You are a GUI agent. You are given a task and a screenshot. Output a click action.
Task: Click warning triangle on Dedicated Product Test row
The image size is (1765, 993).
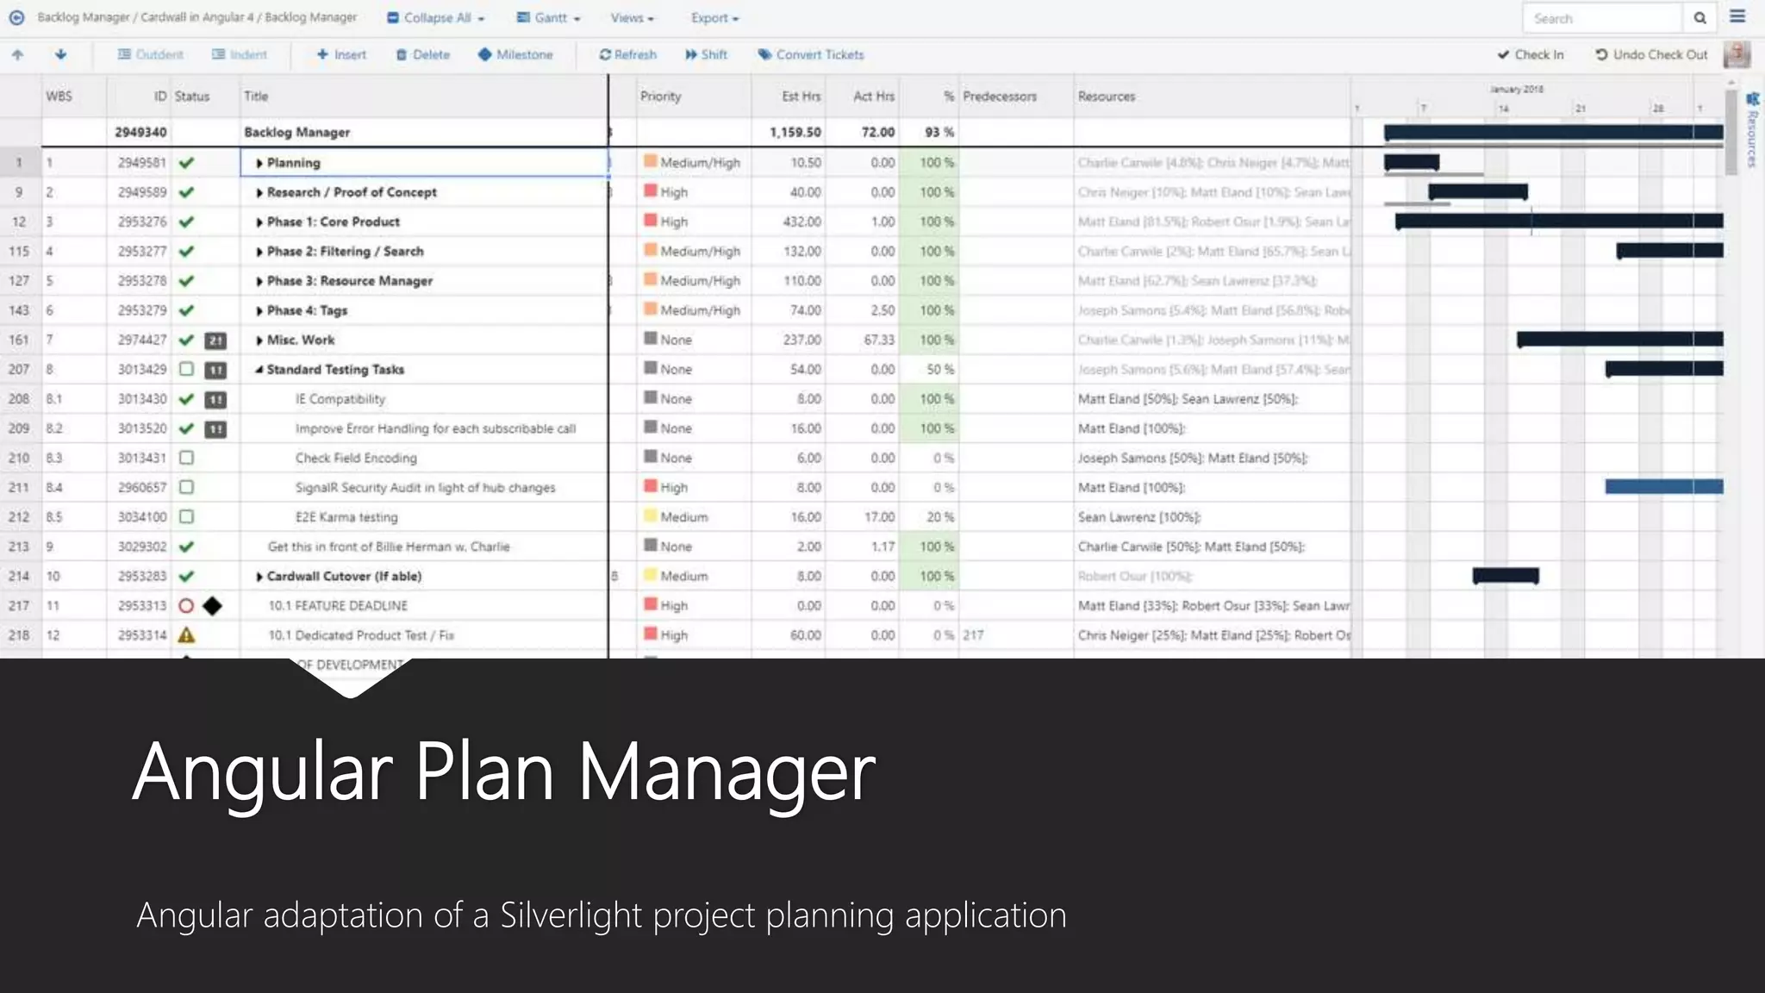tap(186, 635)
